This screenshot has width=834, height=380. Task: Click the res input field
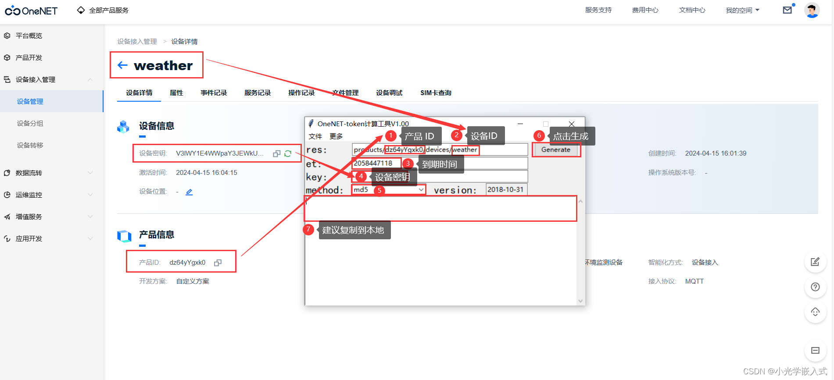tap(440, 149)
